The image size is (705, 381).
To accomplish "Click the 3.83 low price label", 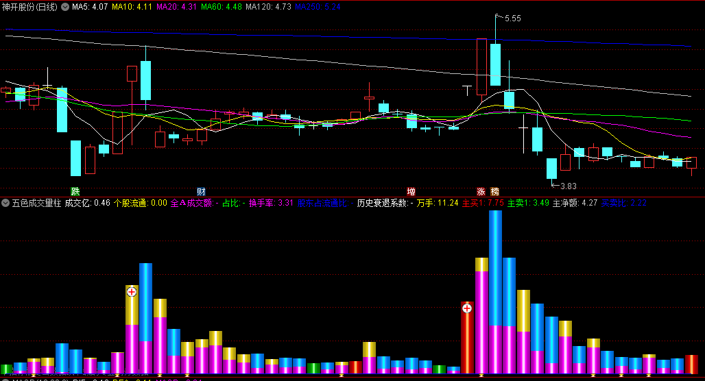I will (x=569, y=186).
